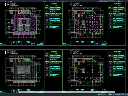Toggle ortho mode in status bar
The width and height of the screenshot is (128, 96).
pyautogui.click(x=108, y=94)
